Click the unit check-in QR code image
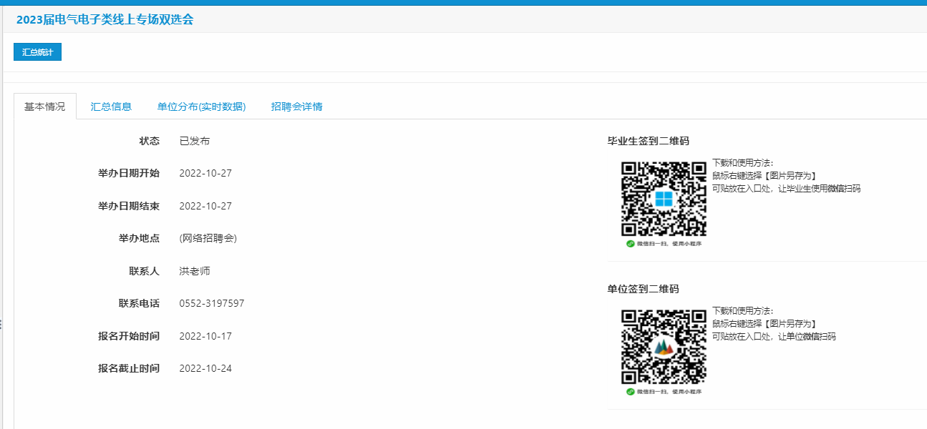Screen dimensions: 927x429 (664, 347)
